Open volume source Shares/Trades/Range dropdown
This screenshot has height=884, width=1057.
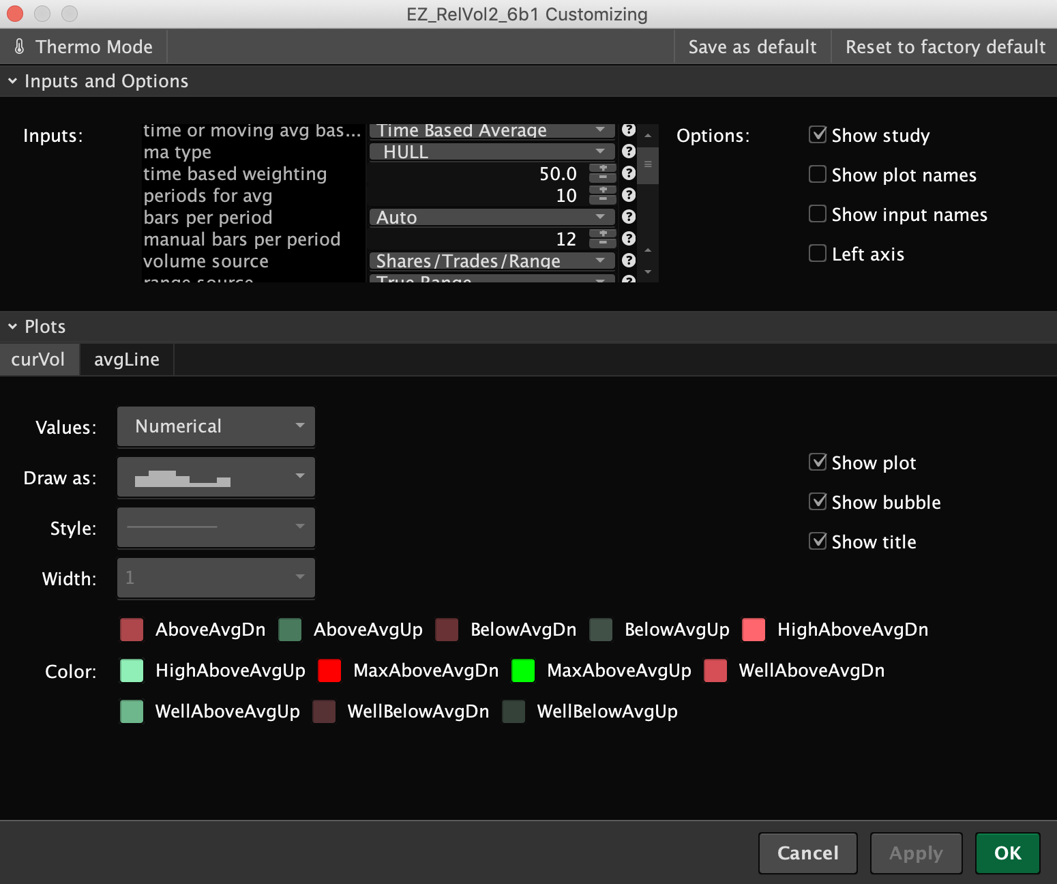pyautogui.click(x=492, y=261)
